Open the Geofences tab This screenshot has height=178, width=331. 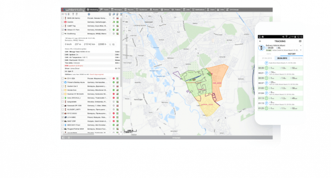point(142,10)
